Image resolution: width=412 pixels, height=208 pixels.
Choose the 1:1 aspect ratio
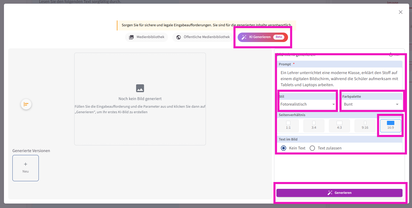(x=288, y=126)
